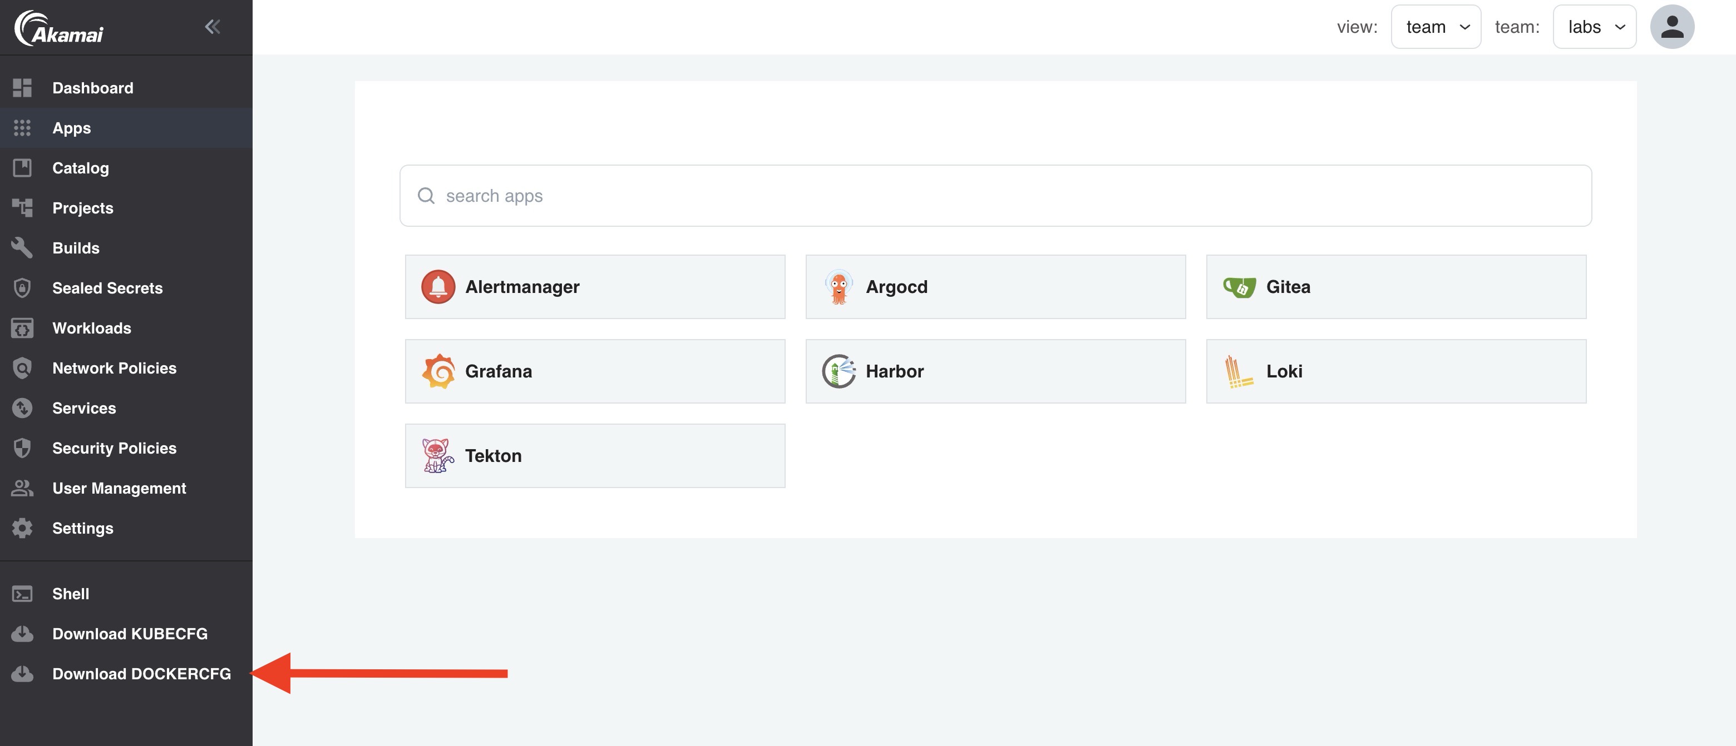Focus the search apps field
This screenshot has width=1736, height=746.
(995, 196)
